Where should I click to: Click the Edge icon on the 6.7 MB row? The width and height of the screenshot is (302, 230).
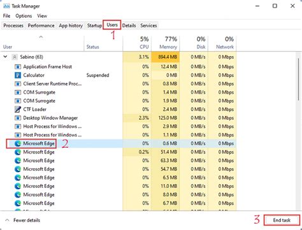click(x=18, y=203)
